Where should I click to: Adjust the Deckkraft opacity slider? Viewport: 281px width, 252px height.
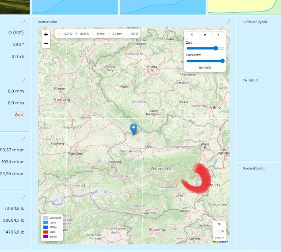pyautogui.click(x=222, y=61)
